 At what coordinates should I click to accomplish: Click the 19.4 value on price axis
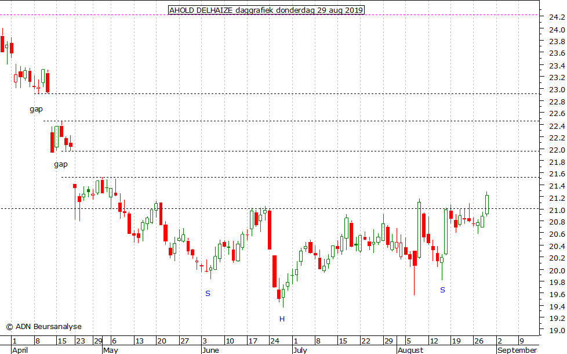(x=557, y=307)
